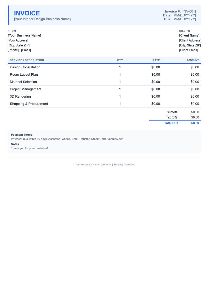Click the Tax (0%) label

(172, 117)
